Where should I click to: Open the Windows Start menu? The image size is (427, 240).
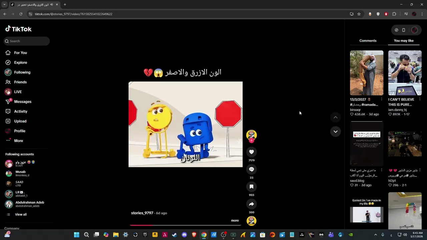tap(76, 235)
